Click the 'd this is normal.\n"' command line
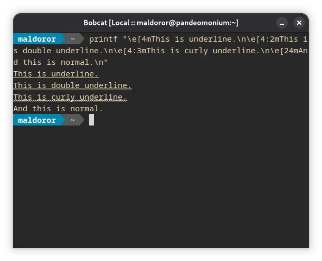 (61, 62)
